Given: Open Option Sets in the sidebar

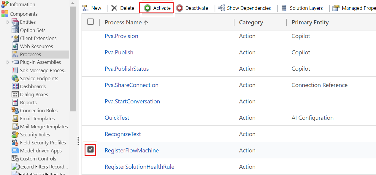Looking at the screenshot, I should click(x=33, y=30).
